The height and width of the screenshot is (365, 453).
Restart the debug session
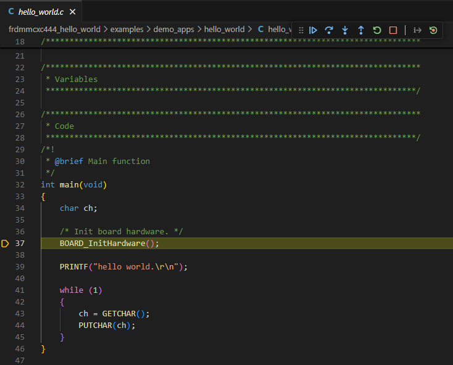point(377,30)
